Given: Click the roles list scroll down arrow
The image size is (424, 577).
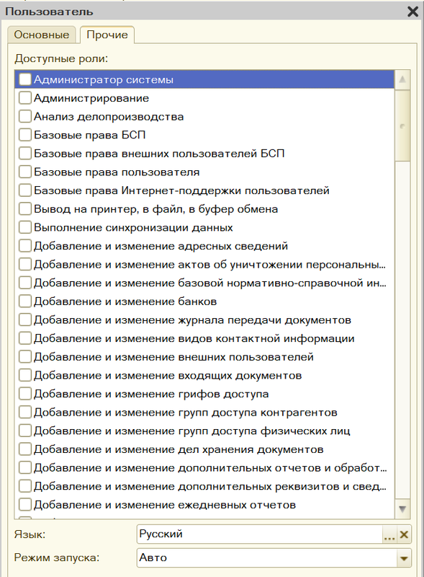Looking at the screenshot, I should (x=402, y=509).
